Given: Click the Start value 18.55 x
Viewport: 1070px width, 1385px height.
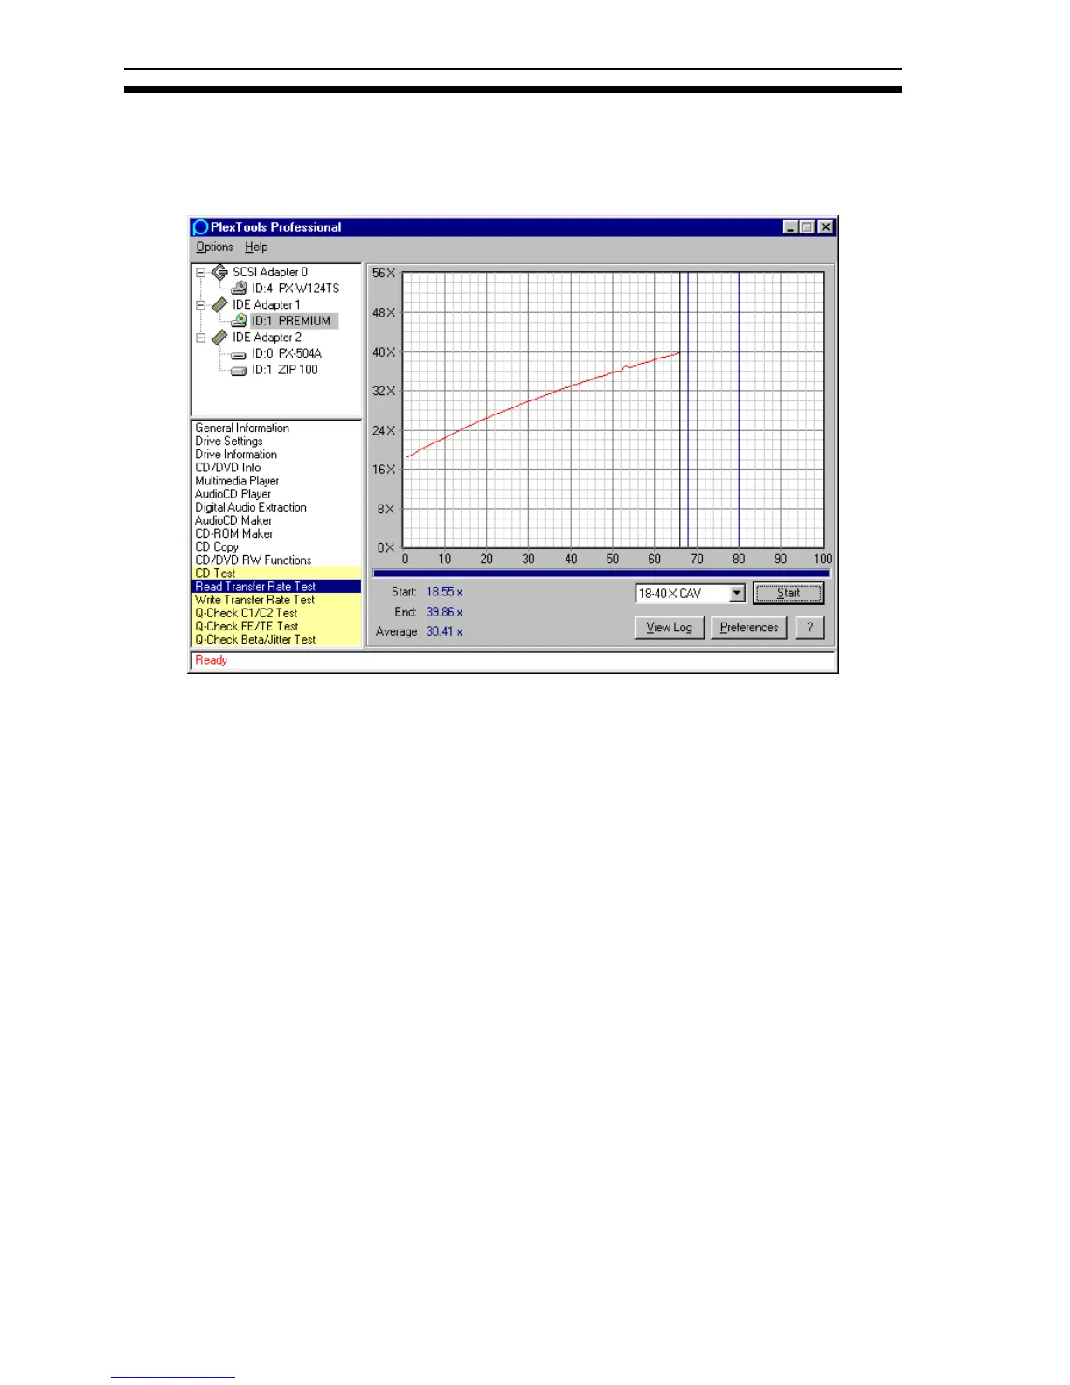Looking at the screenshot, I should coord(444,592).
